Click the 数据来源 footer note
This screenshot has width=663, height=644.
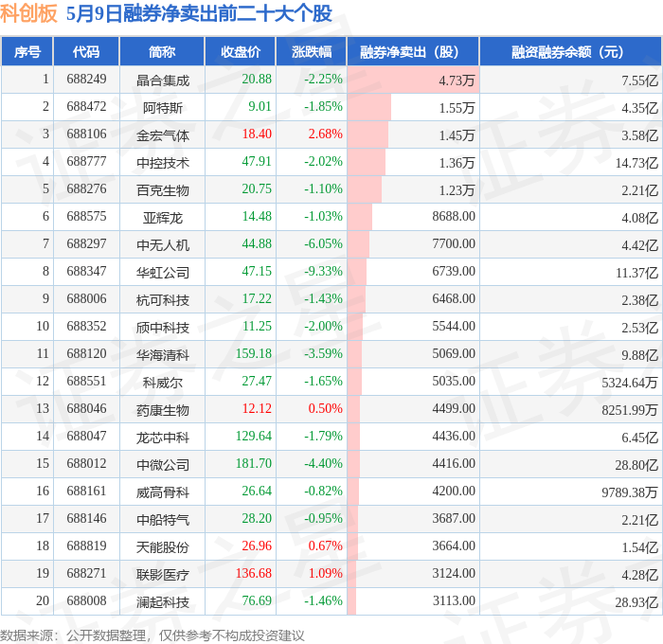coord(152,635)
